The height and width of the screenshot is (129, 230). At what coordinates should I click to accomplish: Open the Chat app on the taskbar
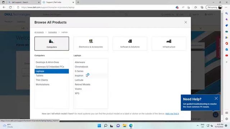click(x=118, y=126)
